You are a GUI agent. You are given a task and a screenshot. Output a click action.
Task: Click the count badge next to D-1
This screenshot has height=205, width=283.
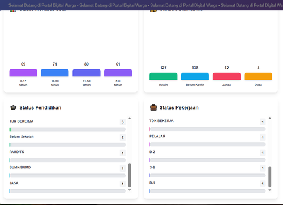coord(263,184)
